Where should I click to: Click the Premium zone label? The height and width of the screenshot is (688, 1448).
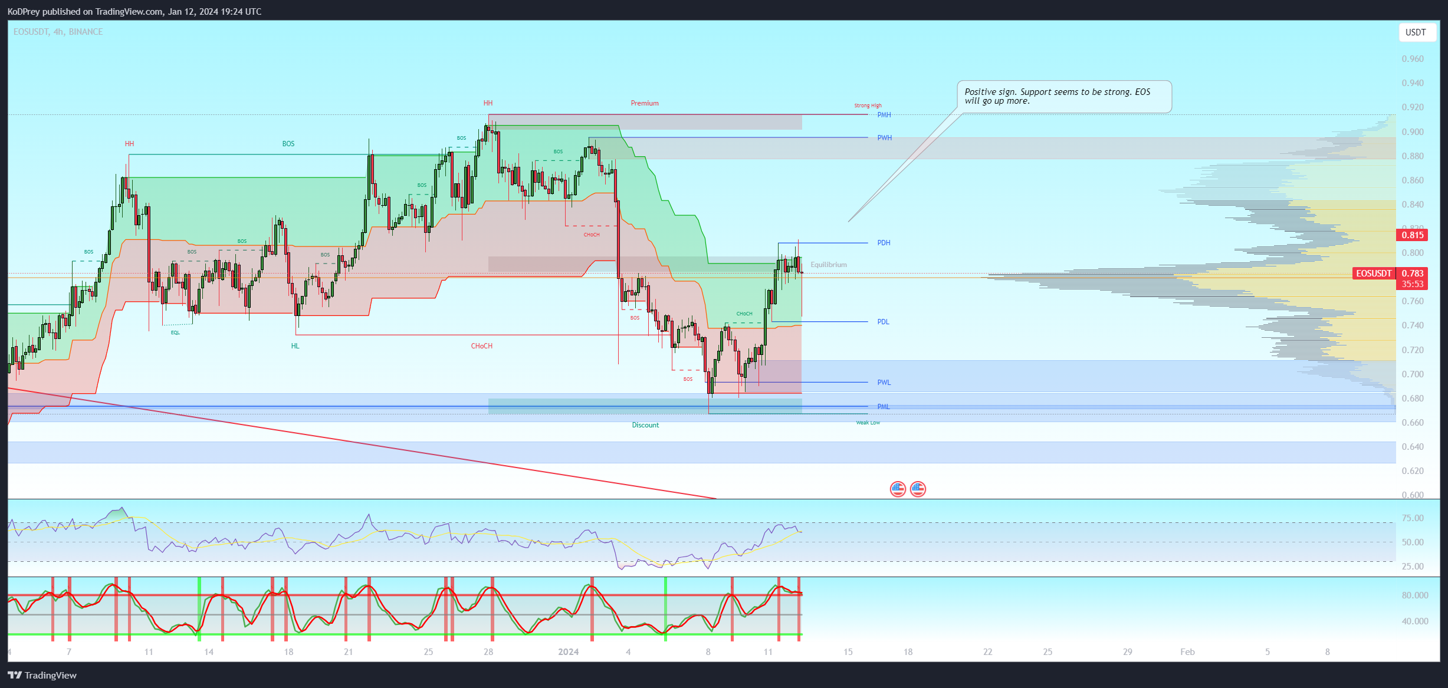[x=645, y=103]
